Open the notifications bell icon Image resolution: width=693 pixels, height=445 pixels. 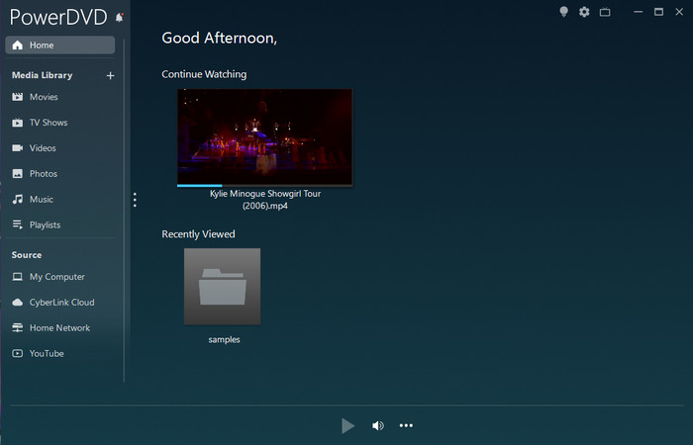point(120,18)
